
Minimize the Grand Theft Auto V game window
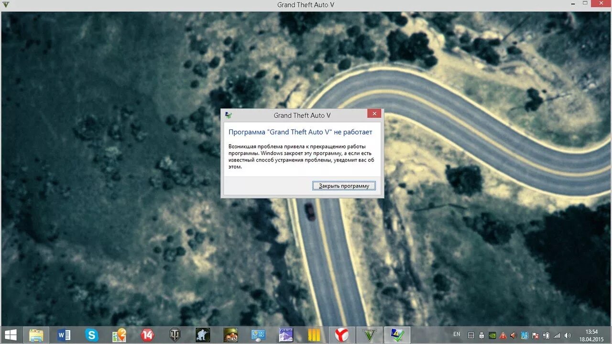point(572,4)
